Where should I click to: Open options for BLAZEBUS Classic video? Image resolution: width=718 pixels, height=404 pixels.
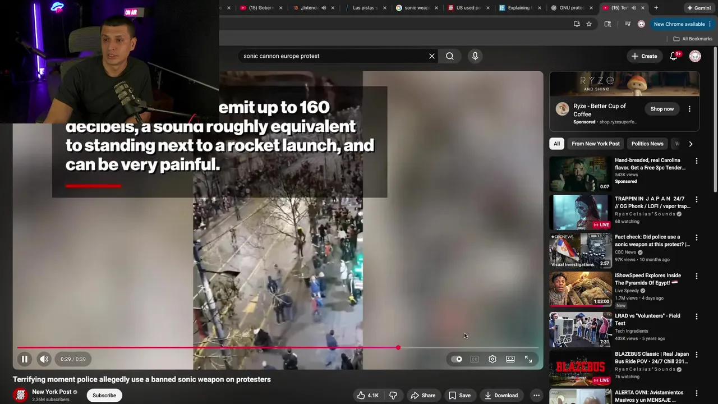[697, 355]
